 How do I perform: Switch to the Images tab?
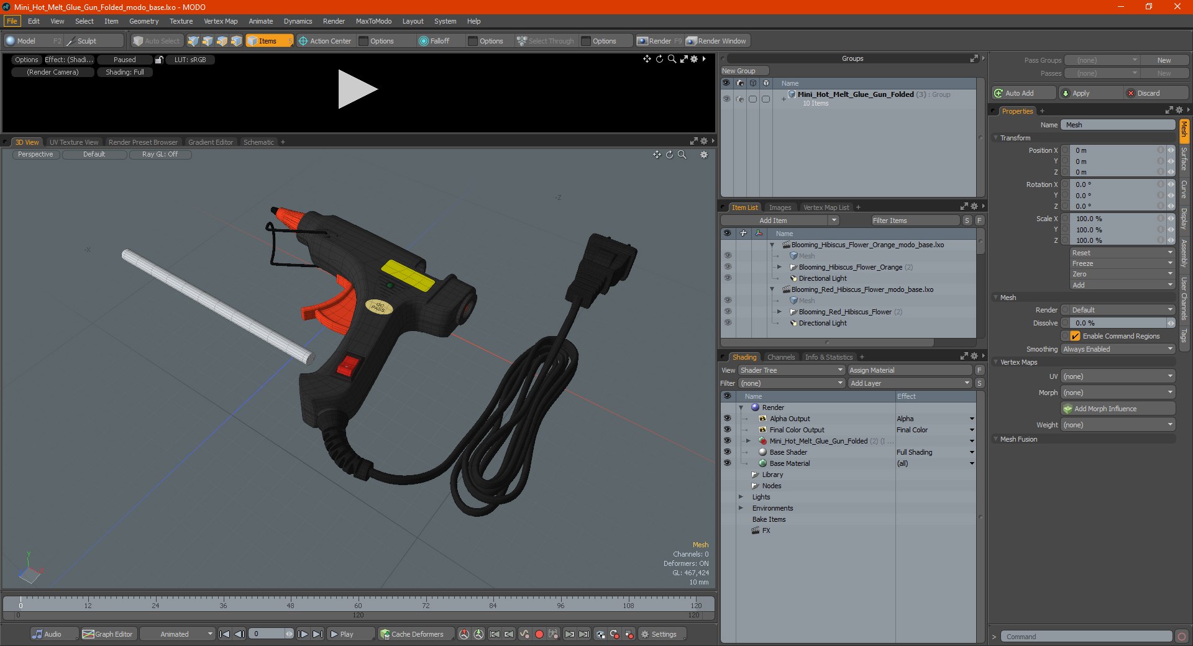pyautogui.click(x=780, y=207)
